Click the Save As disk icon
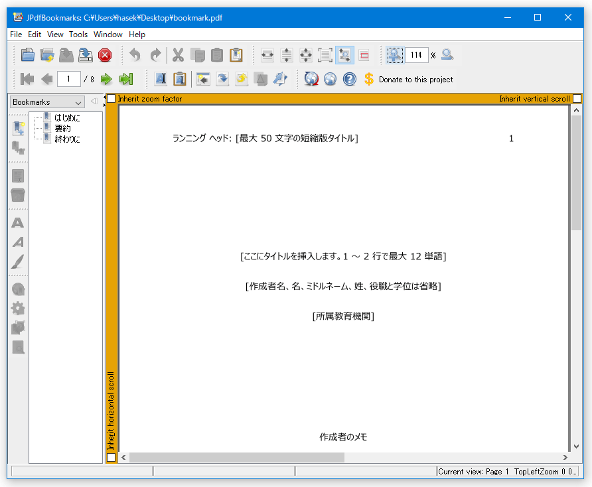 point(86,55)
